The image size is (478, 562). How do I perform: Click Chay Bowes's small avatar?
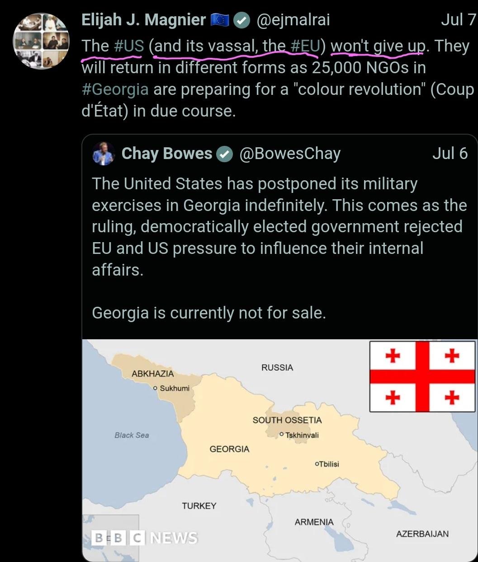click(x=104, y=154)
